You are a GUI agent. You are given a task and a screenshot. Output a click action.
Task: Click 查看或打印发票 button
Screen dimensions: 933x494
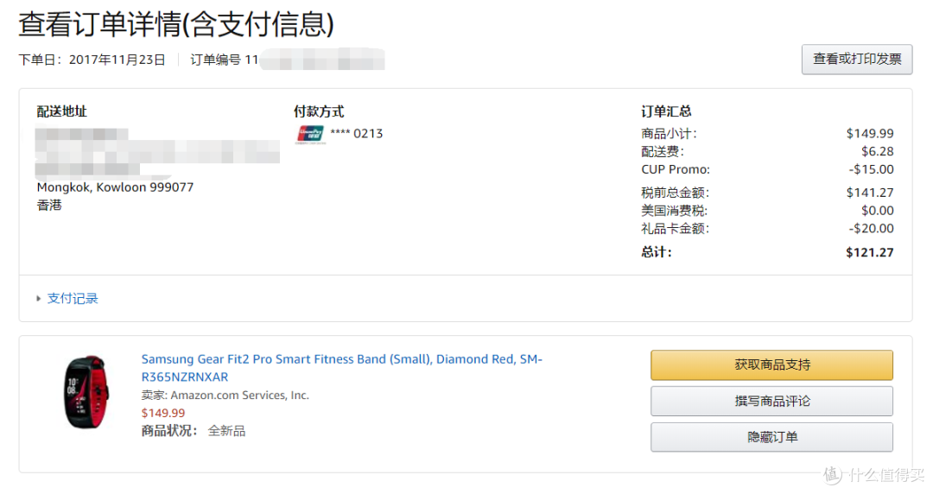(857, 60)
